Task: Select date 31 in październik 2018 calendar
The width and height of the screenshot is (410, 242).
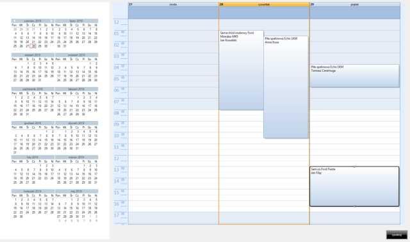Action: click(27, 114)
